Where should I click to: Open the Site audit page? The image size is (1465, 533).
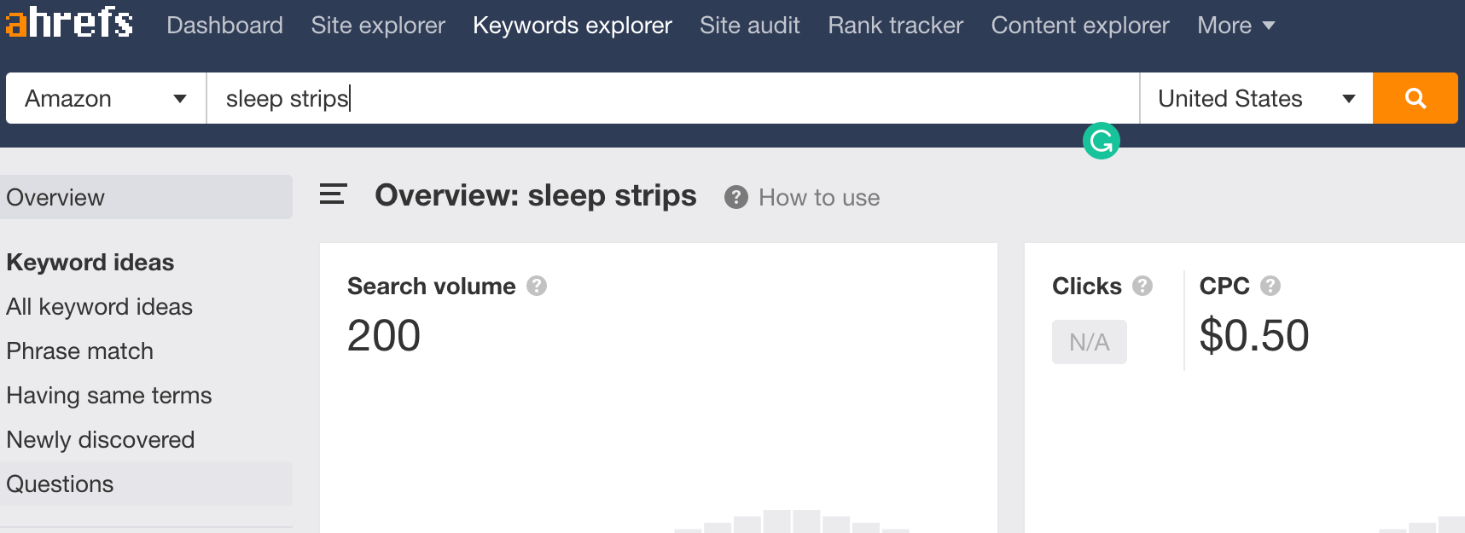click(749, 26)
